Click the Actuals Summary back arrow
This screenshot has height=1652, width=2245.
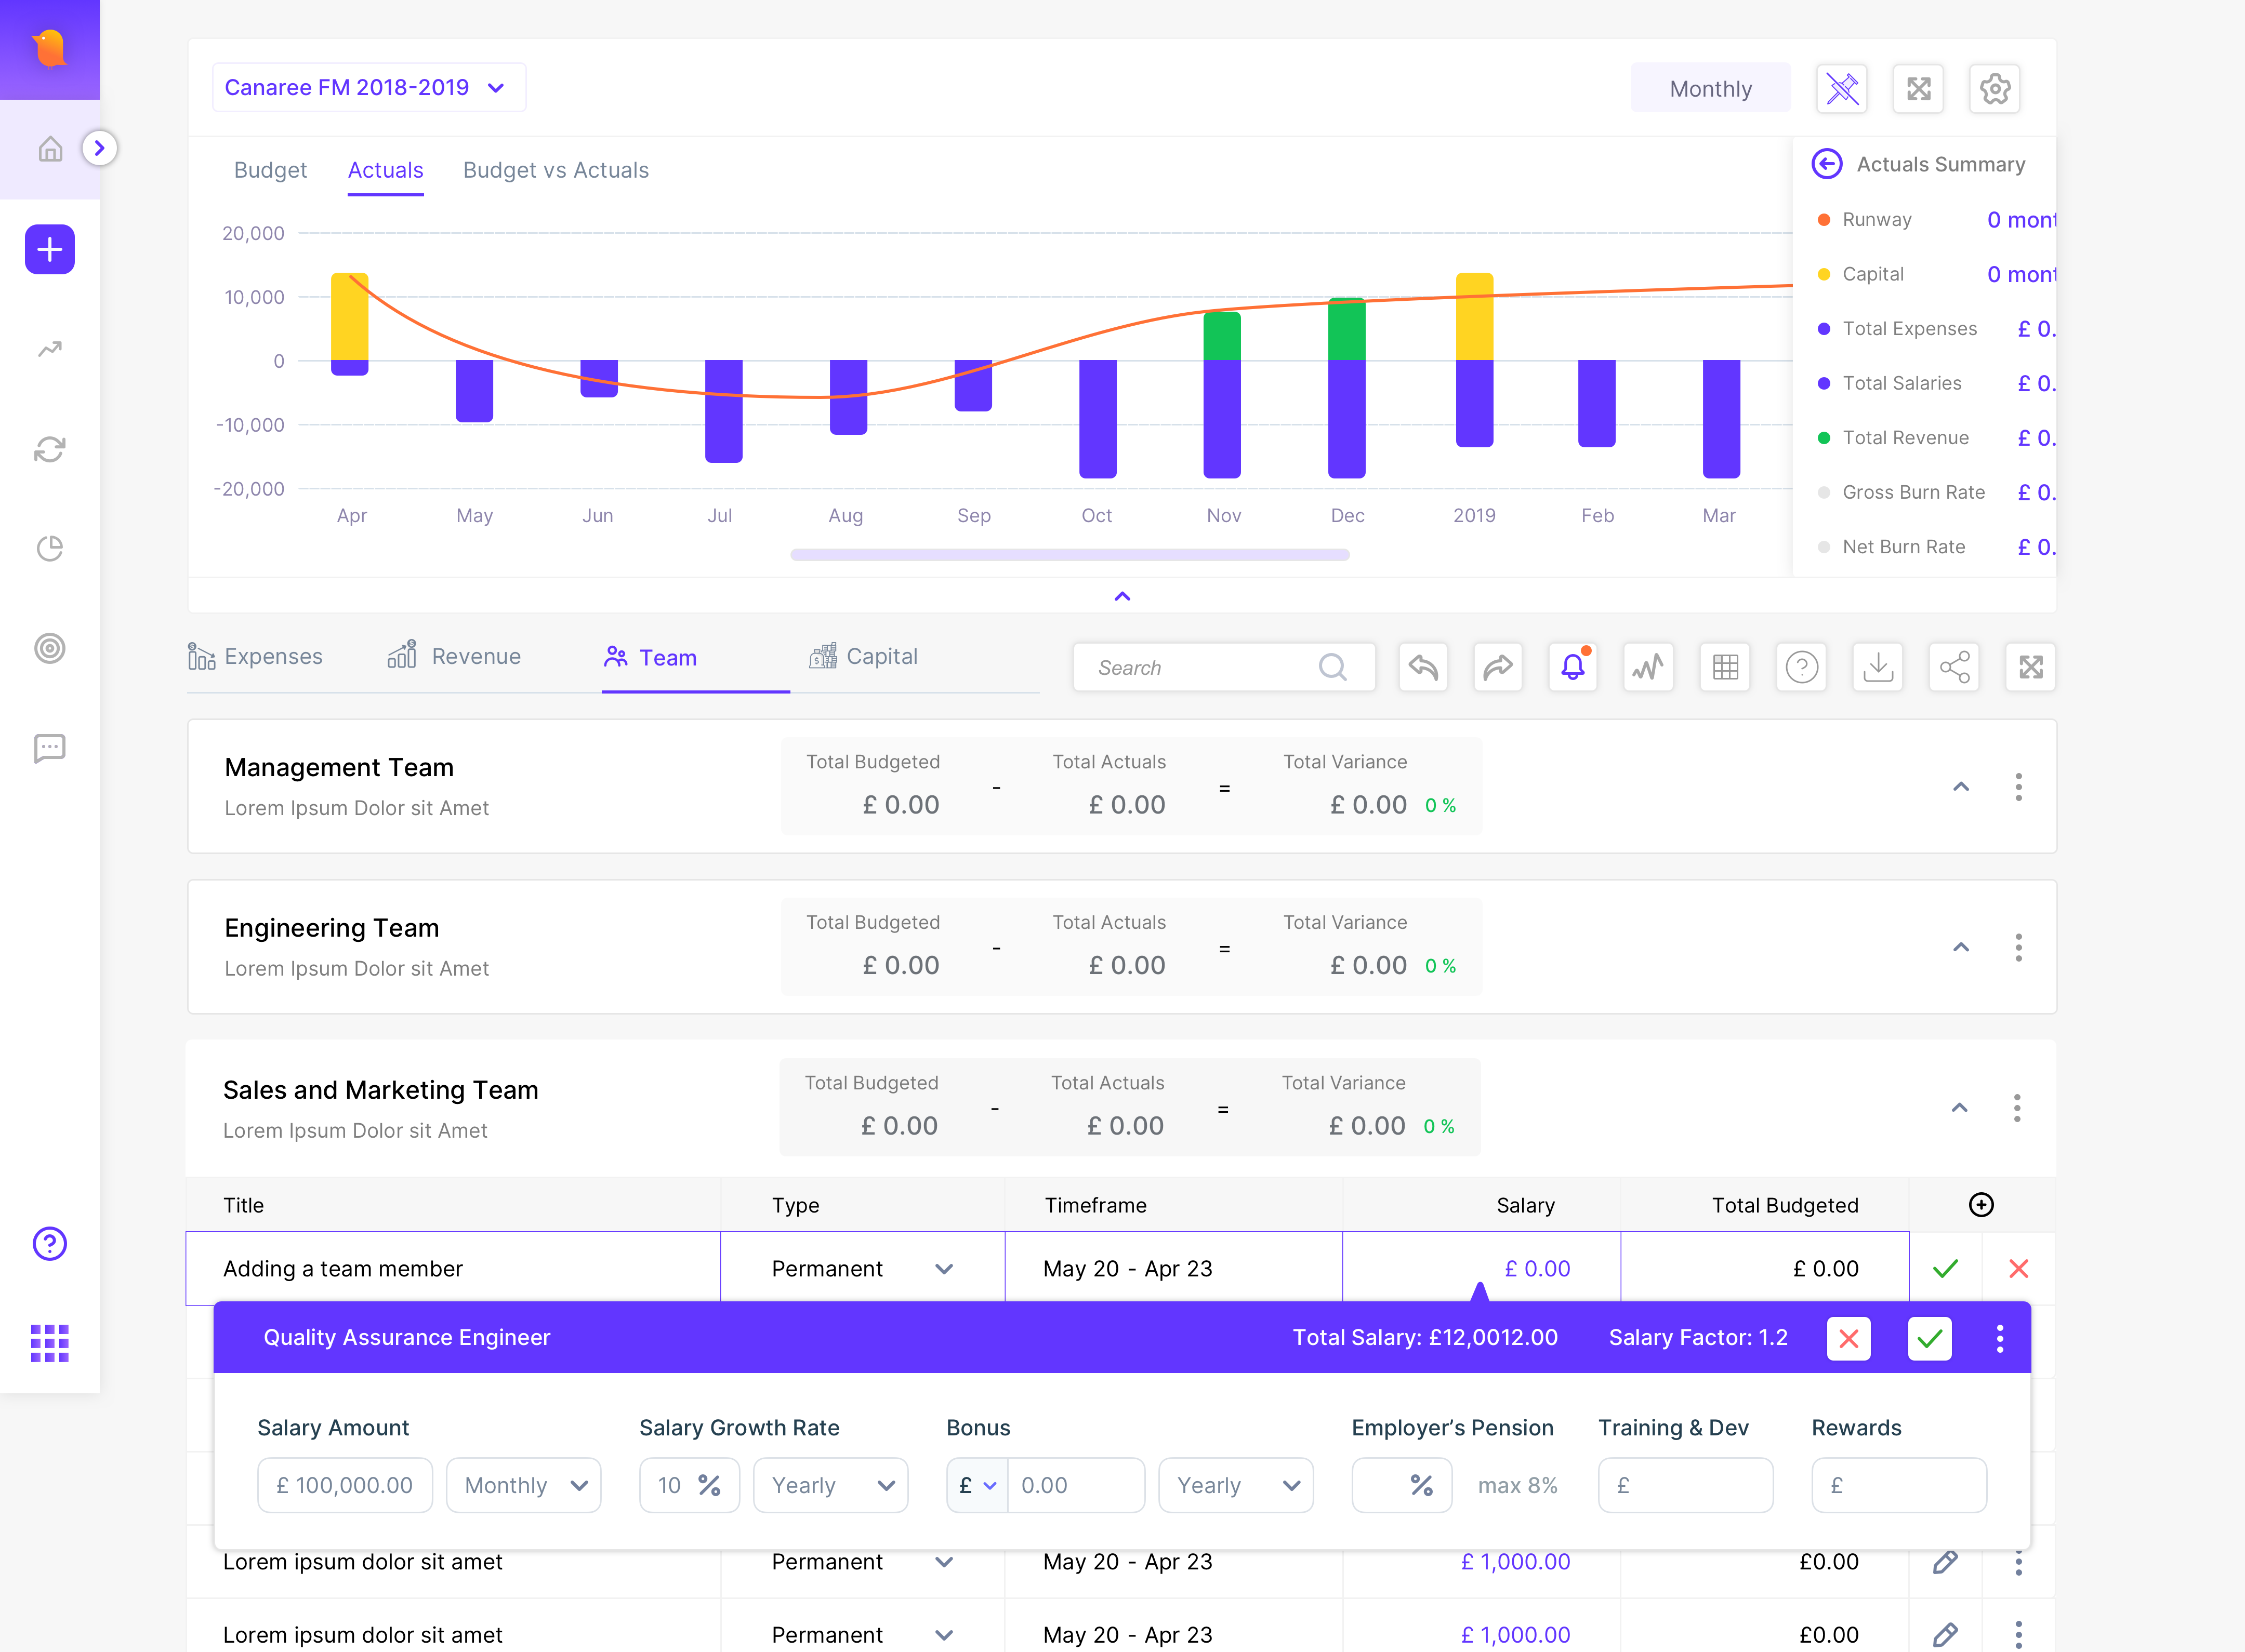(x=1827, y=164)
